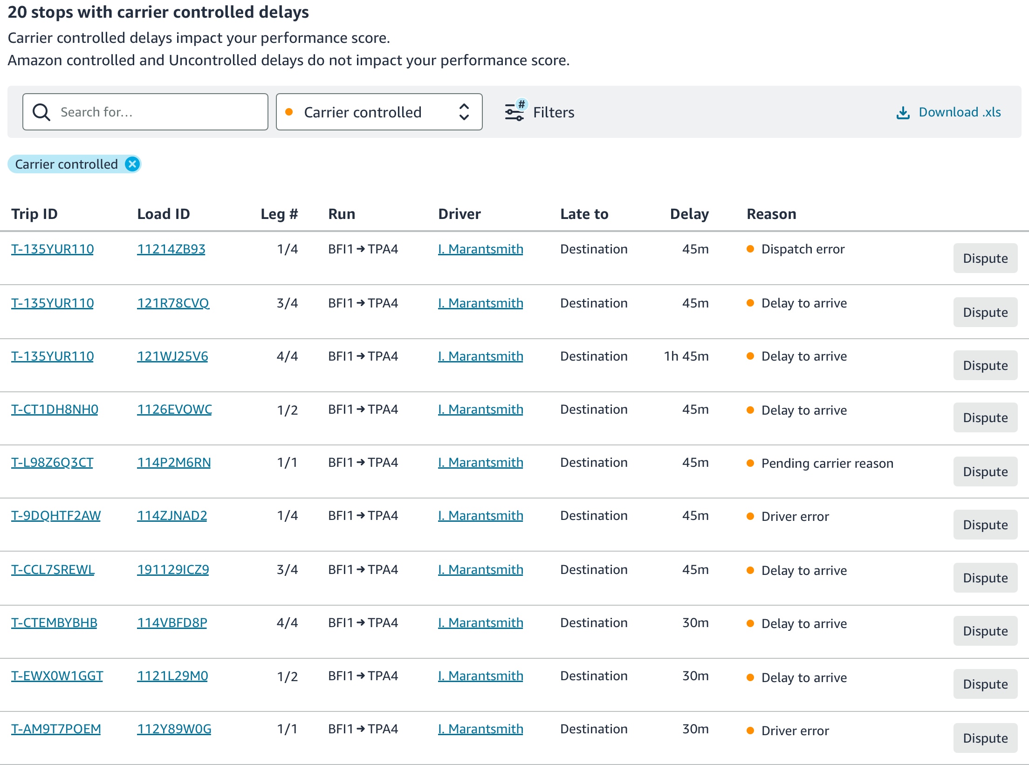Click driver link in T-9DQHTF2AW row
This screenshot has height=765, width=1029.
pos(480,515)
